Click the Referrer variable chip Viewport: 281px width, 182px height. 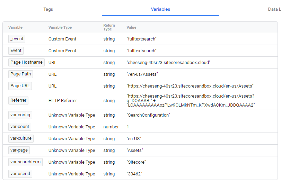18,100
